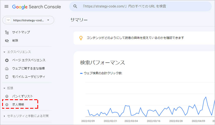Image resolution: width=215 pixels, height=125 pixels.
Task: Click the 削除 removals eye-slash icon
Action: (x=7, y=41)
